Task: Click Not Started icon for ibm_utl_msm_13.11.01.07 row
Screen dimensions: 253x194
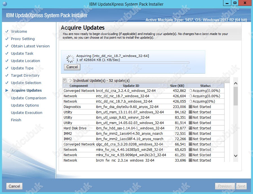Action: [x=190, y=112]
